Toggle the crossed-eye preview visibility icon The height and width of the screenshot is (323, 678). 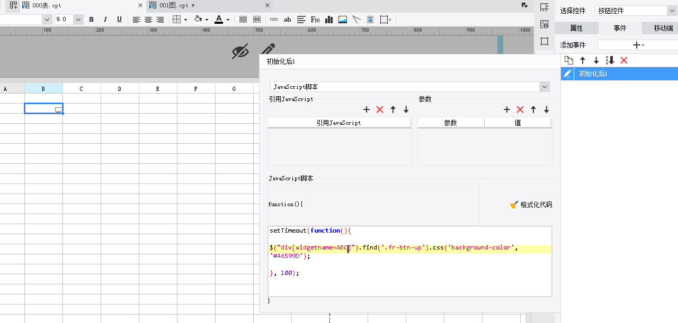(240, 51)
